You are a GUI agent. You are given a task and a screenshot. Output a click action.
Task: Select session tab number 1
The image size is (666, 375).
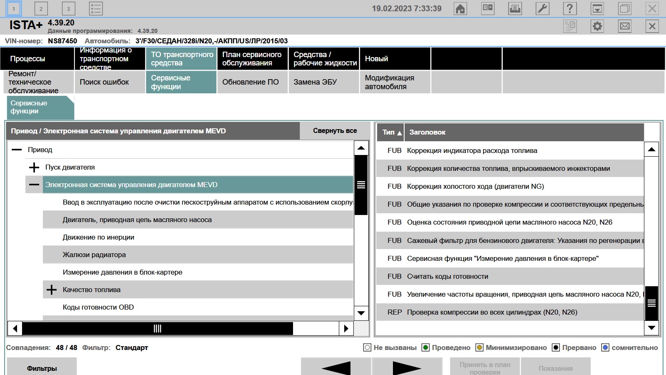[x=14, y=8]
